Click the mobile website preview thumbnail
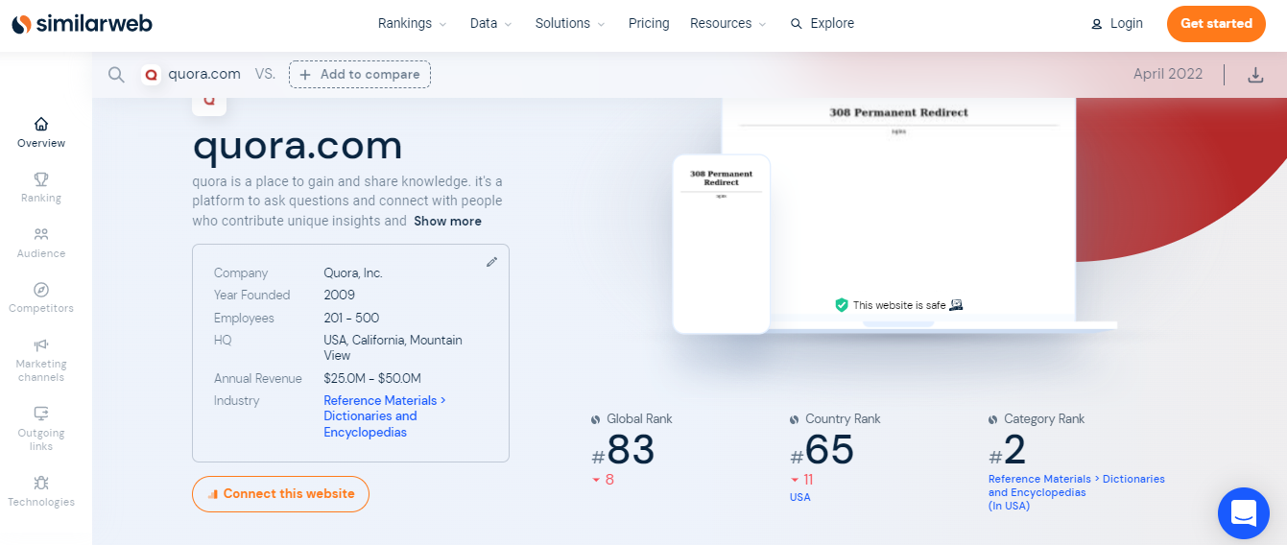 (x=722, y=244)
